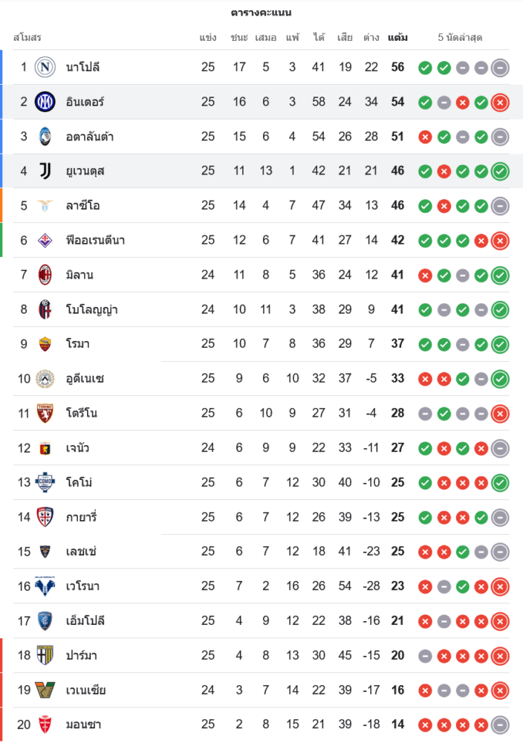This screenshot has height=743, width=523.
Task: Click the AC Milan crest icon
Action: (45, 275)
